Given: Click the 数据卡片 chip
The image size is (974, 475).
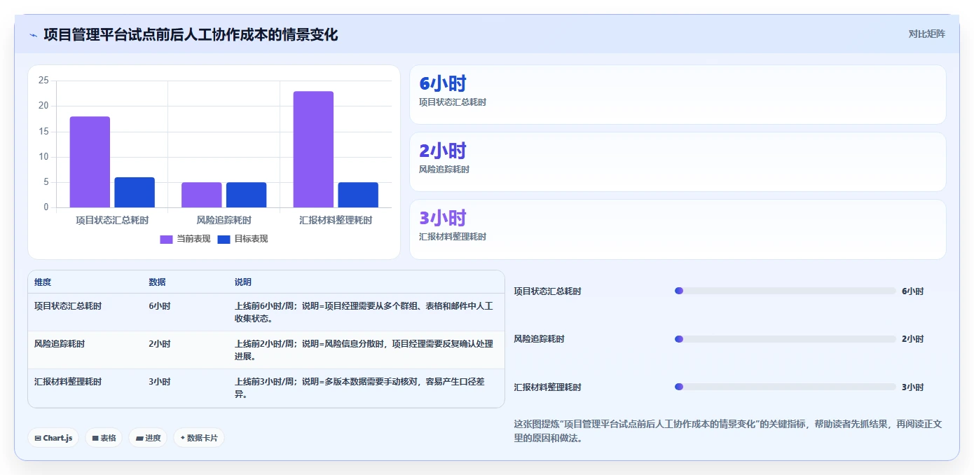Looking at the screenshot, I should [199, 438].
